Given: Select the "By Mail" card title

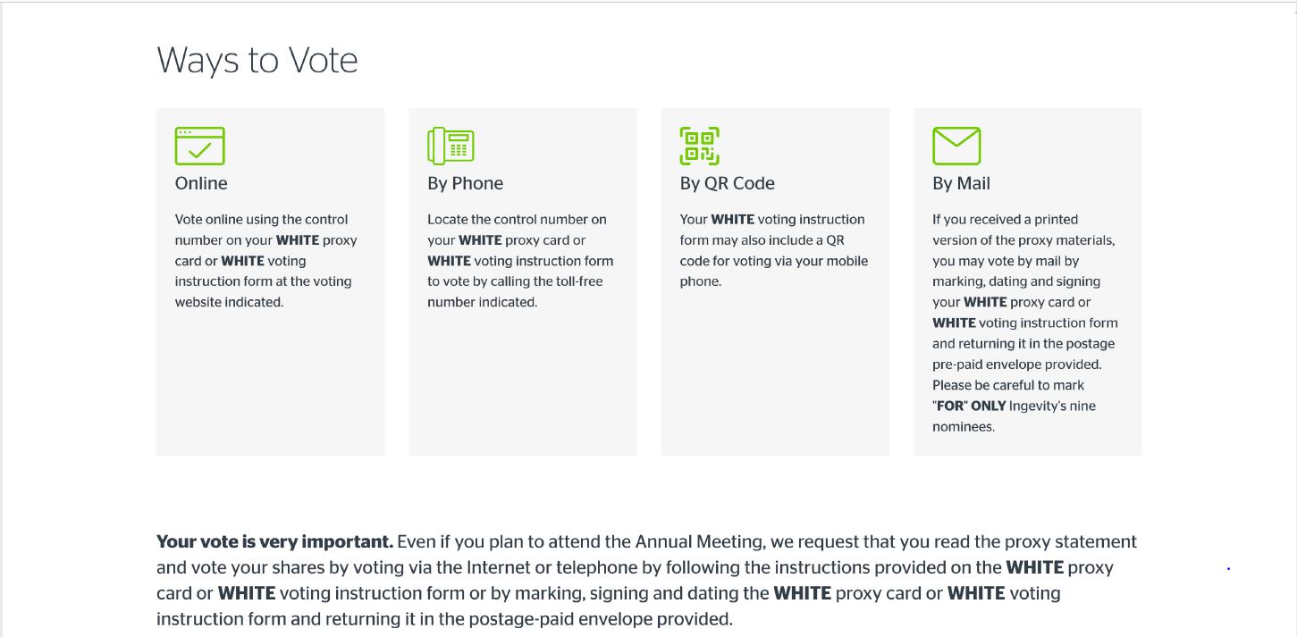Looking at the screenshot, I should (x=961, y=183).
